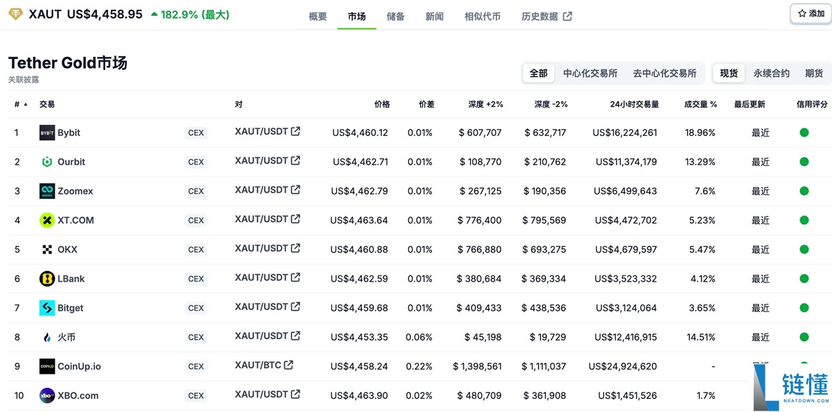The height and width of the screenshot is (412, 832).
Task: Click Ourbit volume share 13.29%
Action: (700, 162)
